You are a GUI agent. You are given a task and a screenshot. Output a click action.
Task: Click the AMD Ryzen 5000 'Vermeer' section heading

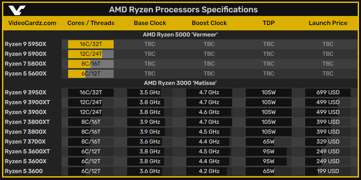point(180,35)
